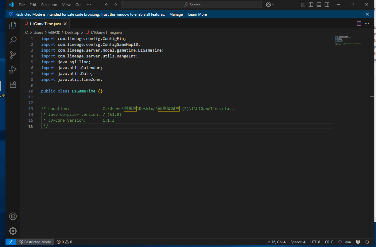376x247 pixels.
Task: Change file encoding via UTF-8
Action: tap(315, 242)
